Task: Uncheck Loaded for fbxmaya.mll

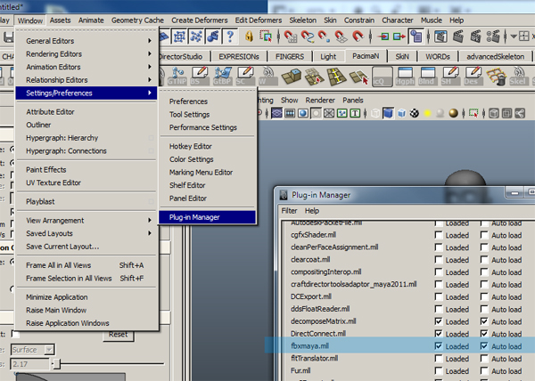Action: tap(439, 346)
